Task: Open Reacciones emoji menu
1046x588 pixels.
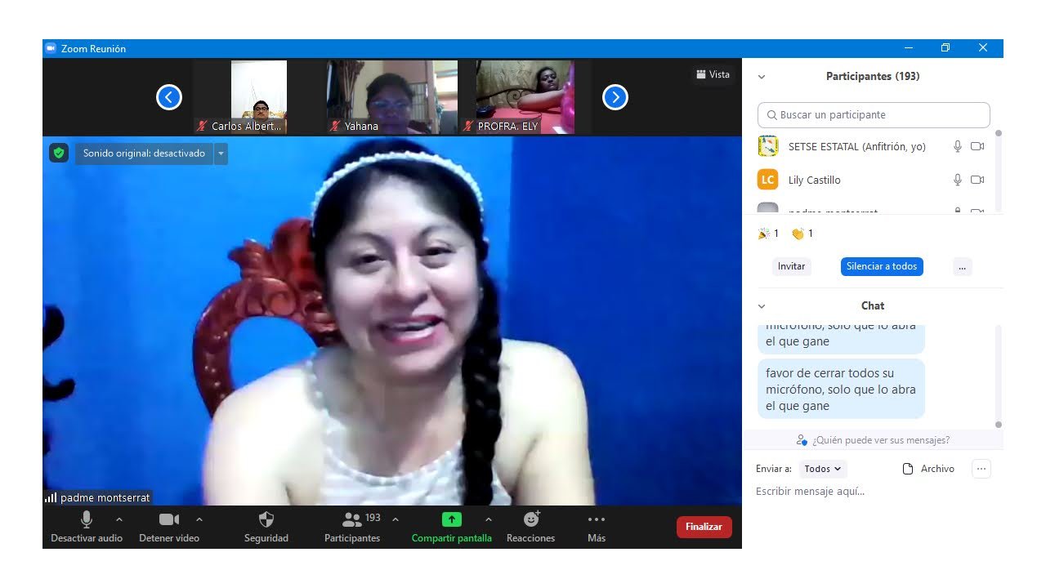Action: tap(531, 527)
